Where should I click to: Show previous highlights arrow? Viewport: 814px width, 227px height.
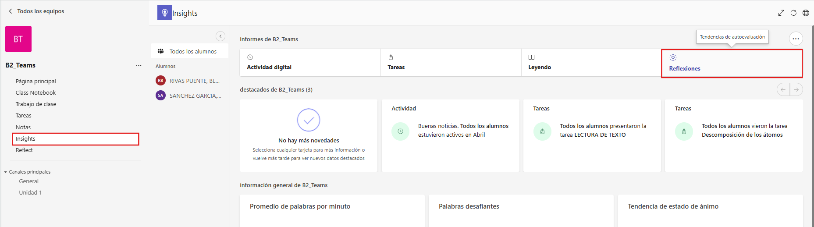coord(783,89)
